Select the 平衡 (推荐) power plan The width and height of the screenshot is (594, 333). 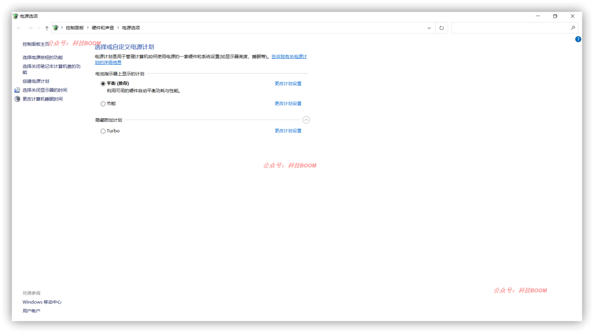point(103,84)
